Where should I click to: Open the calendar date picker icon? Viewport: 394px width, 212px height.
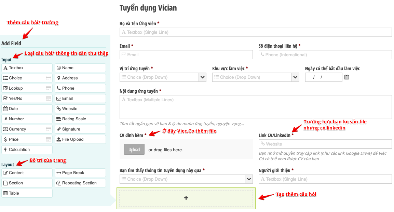[347, 77]
